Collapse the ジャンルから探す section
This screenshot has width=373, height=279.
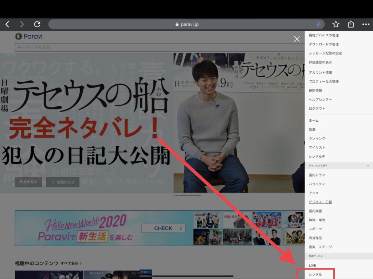339,166
